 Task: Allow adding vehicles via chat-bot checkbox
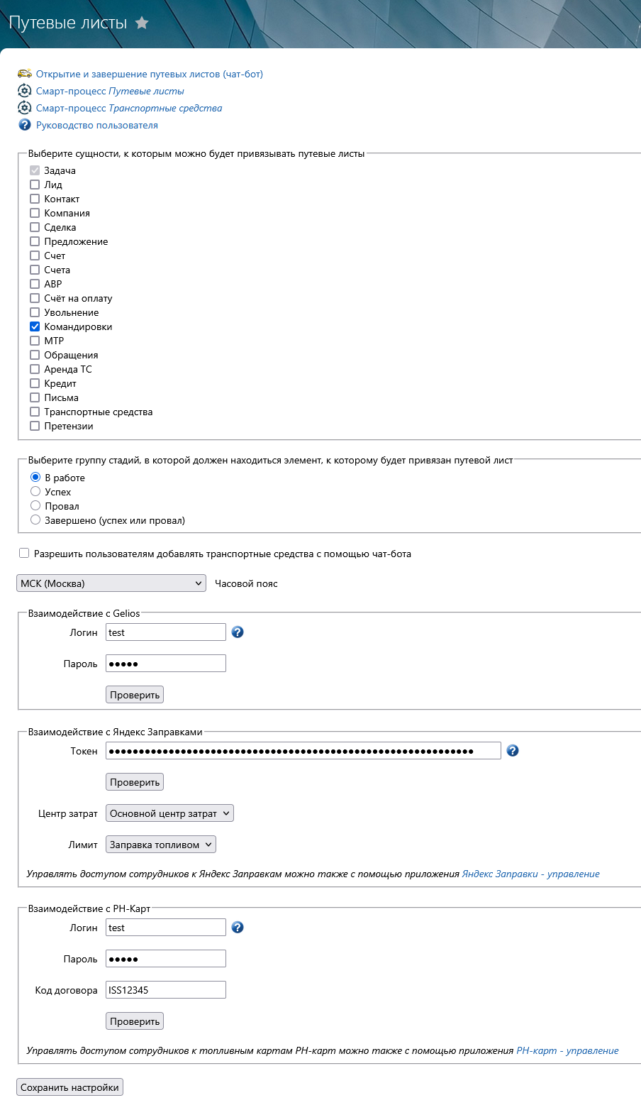pos(24,553)
